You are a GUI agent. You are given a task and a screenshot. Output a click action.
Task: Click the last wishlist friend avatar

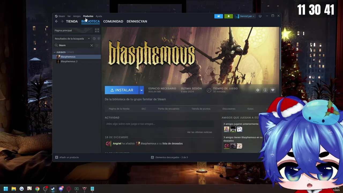pyautogui.click(x=240, y=146)
